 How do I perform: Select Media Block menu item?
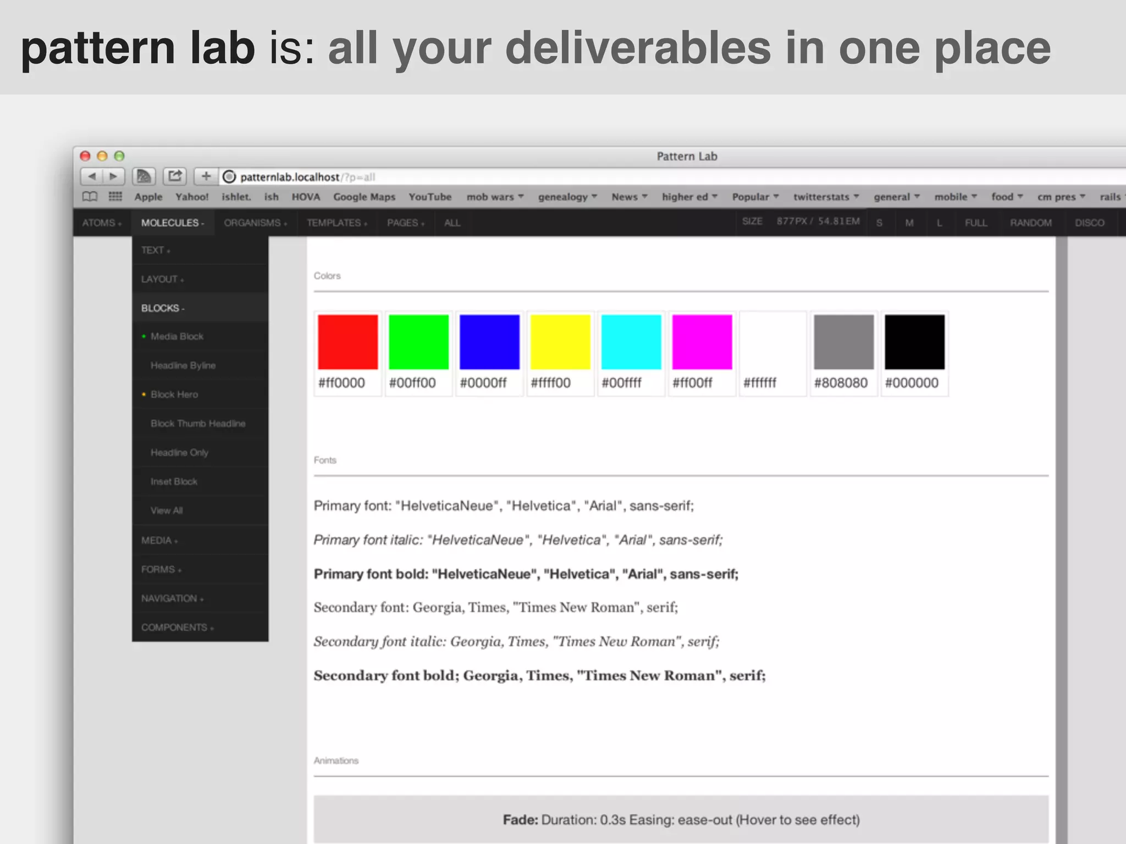tap(177, 336)
